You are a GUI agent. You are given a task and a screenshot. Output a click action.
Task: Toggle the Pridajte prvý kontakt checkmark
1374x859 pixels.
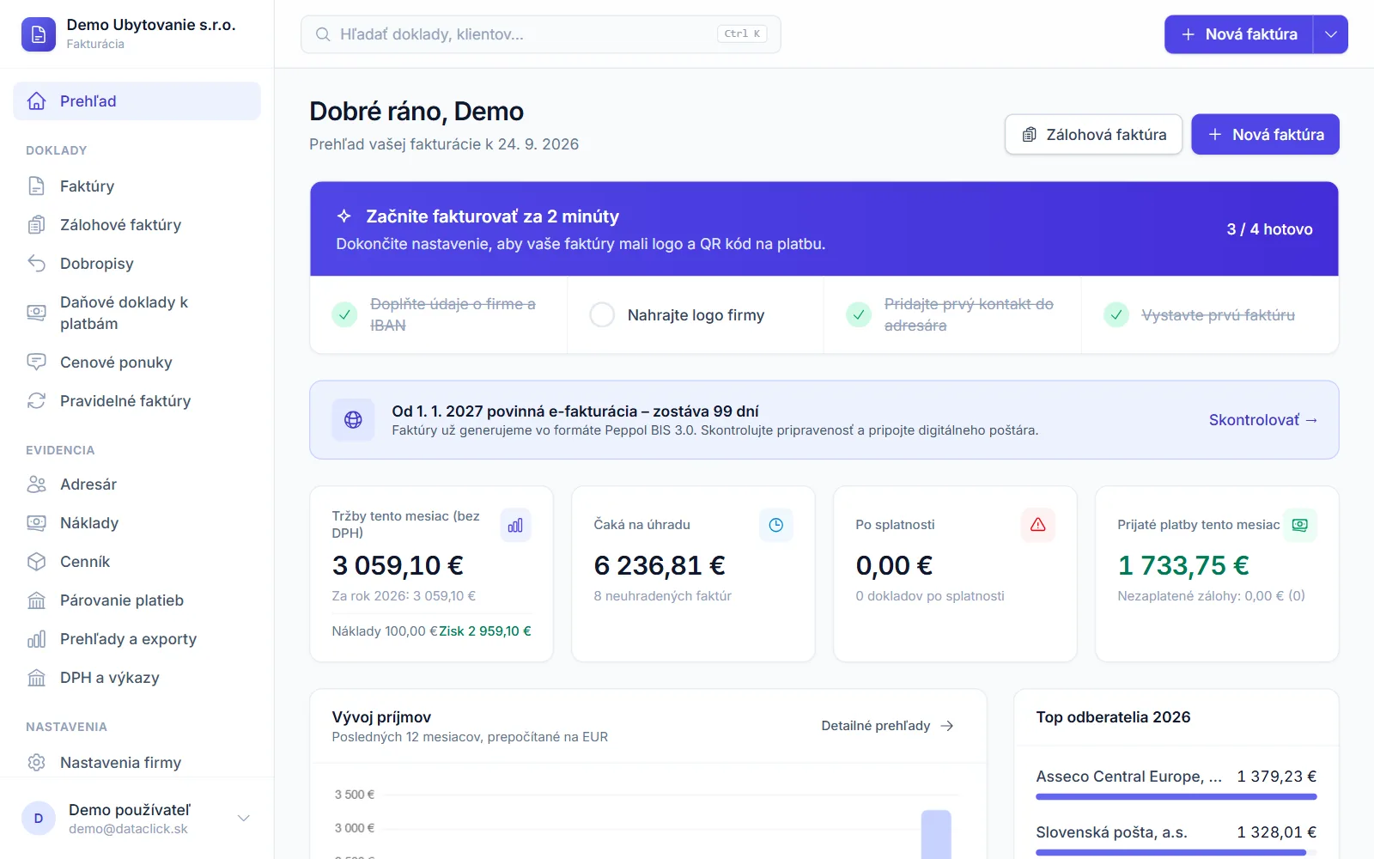(859, 315)
